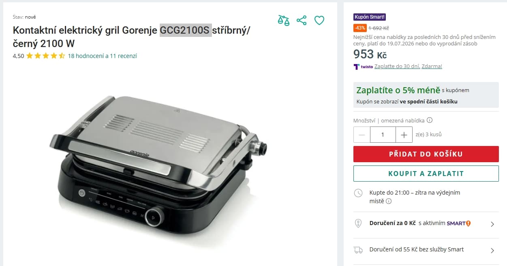The image size is (507, 266).
Task: Open the 18 hodnocení a 11 recenzí link
Action: (103, 56)
